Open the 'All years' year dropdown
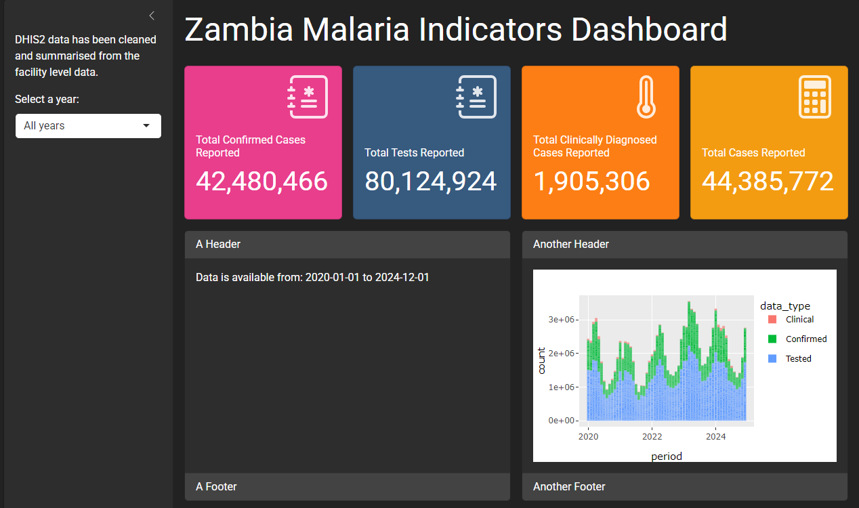 (x=88, y=126)
